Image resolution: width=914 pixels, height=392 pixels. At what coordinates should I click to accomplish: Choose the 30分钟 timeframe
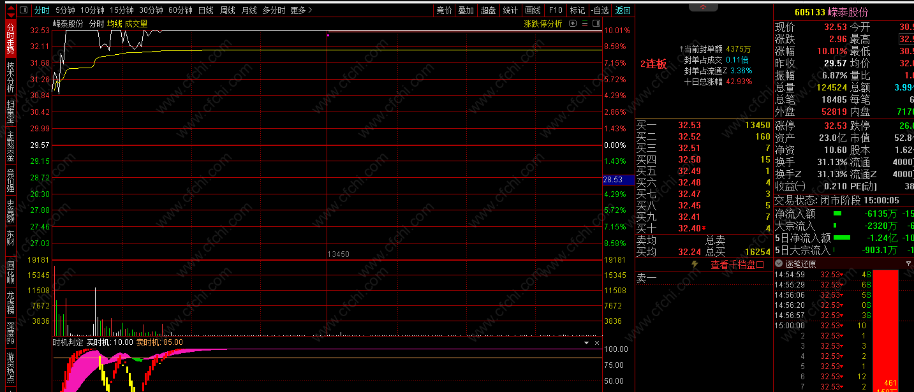pyautogui.click(x=151, y=10)
